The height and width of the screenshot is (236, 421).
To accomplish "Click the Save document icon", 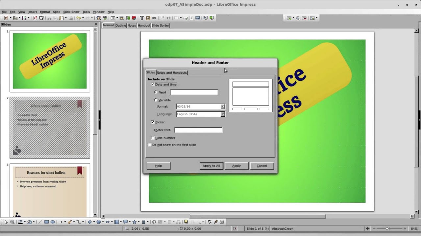I will [x=24, y=18].
